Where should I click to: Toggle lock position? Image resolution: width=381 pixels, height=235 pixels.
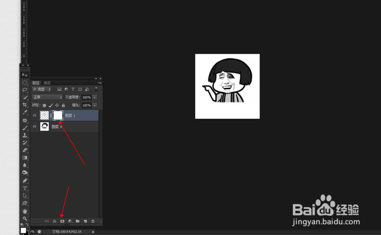(x=57, y=105)
